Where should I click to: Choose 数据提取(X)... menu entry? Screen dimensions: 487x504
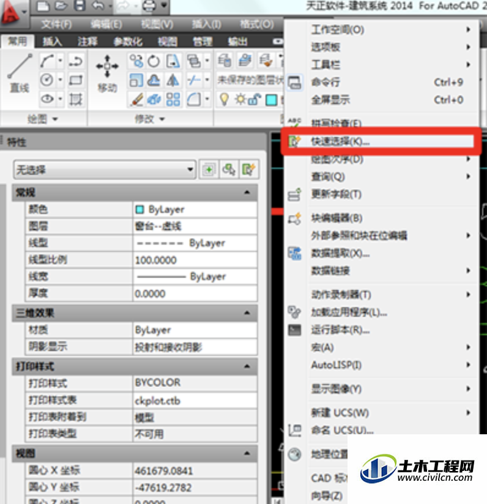tap(381, 253)
